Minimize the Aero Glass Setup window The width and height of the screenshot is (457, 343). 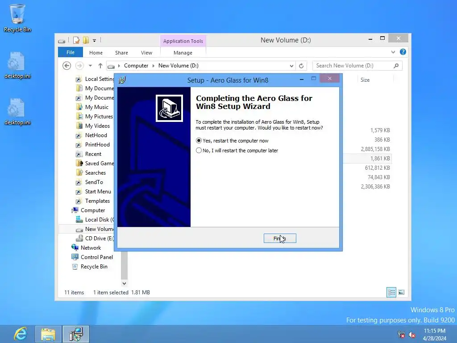(x=302, y=79)
